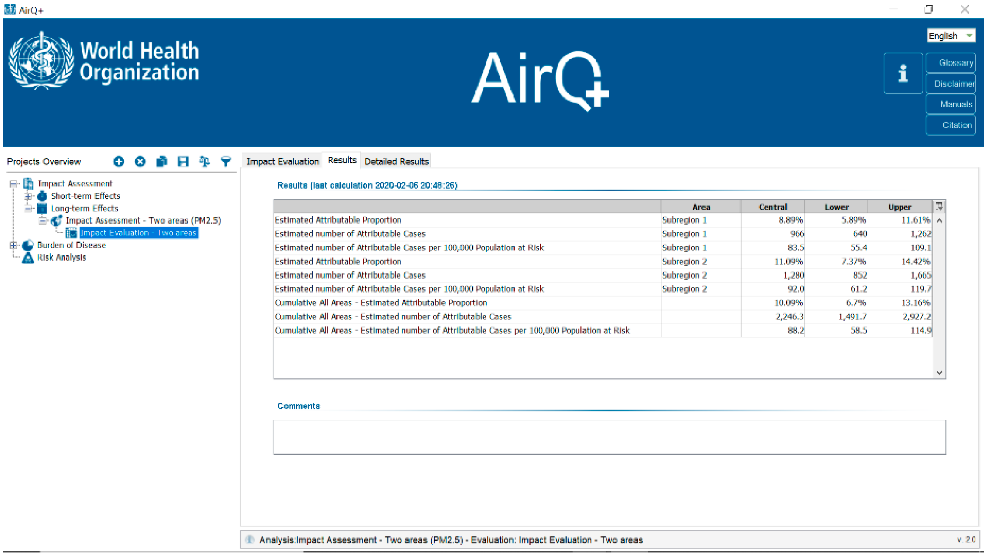Click the results table scroll up arrow

(x=939, y=220)
